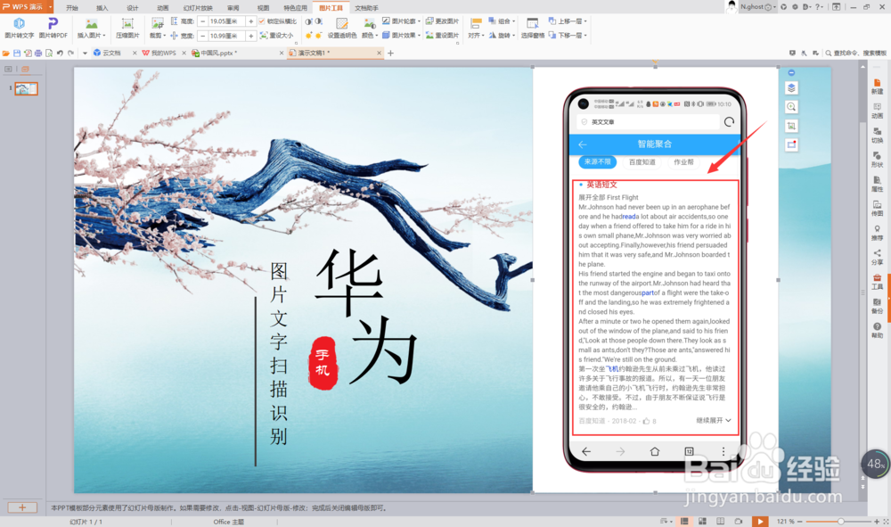Expand the 图片效果 picture effects dropdown
The image size is (891, 527).
[419, 36]
